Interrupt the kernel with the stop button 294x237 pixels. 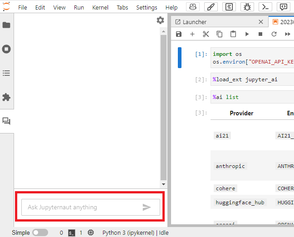[x=260, y=34]
